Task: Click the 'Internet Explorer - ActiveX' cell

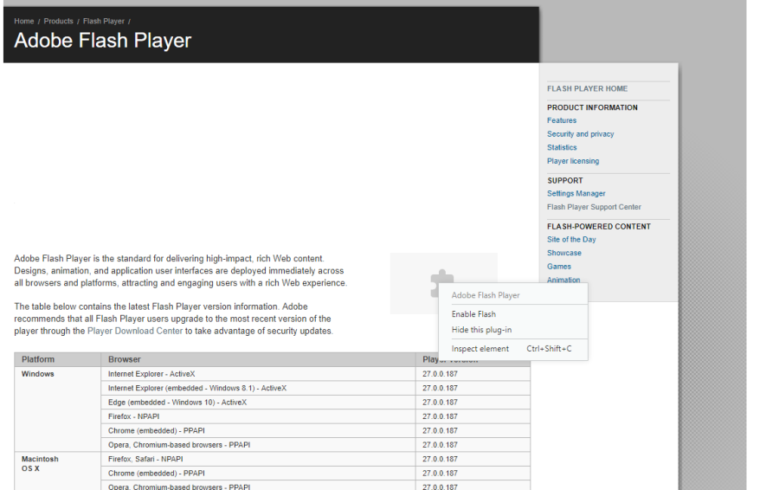Action: pos(258,374)
